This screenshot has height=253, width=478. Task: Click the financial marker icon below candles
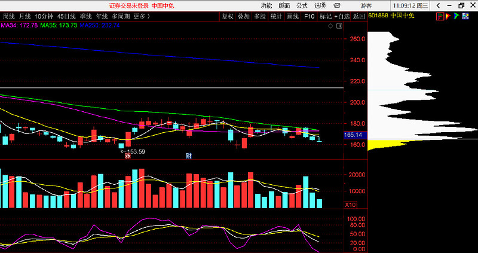pos(188,156)
